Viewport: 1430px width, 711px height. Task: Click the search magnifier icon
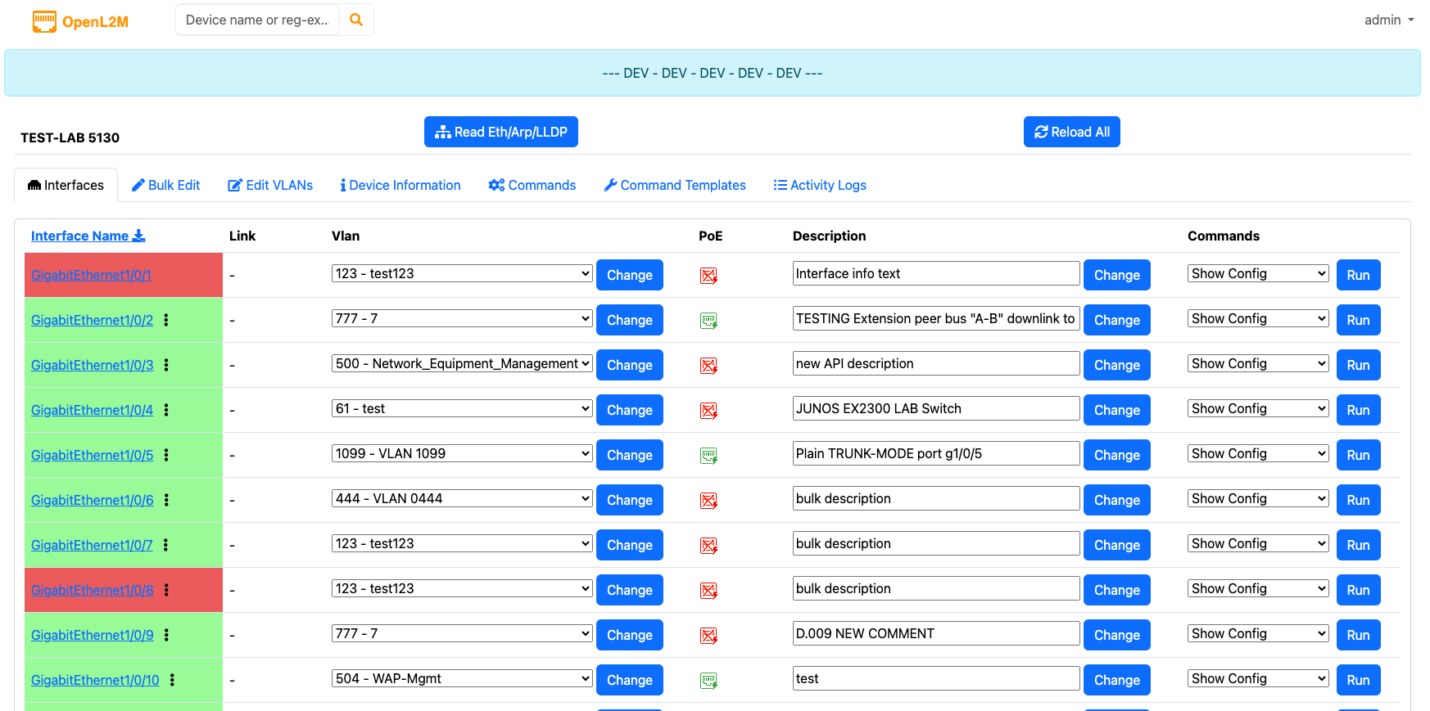coord(356,20)
